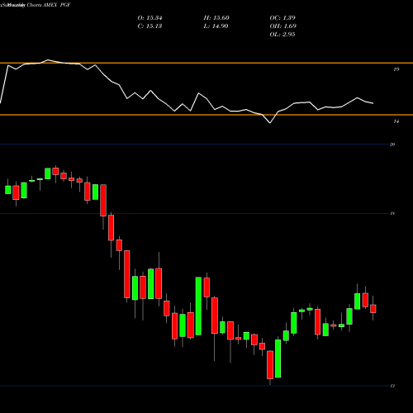Click the lowest red candle at chart bottom
This screenshot has width=413, height=413.
tap(270, 365)
